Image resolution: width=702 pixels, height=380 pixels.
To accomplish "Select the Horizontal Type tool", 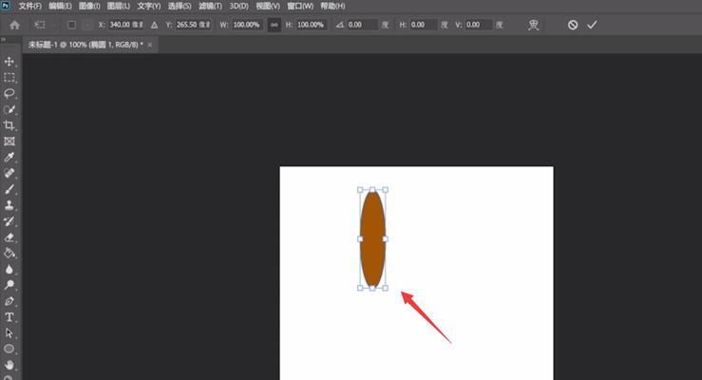I will [9, 317].
